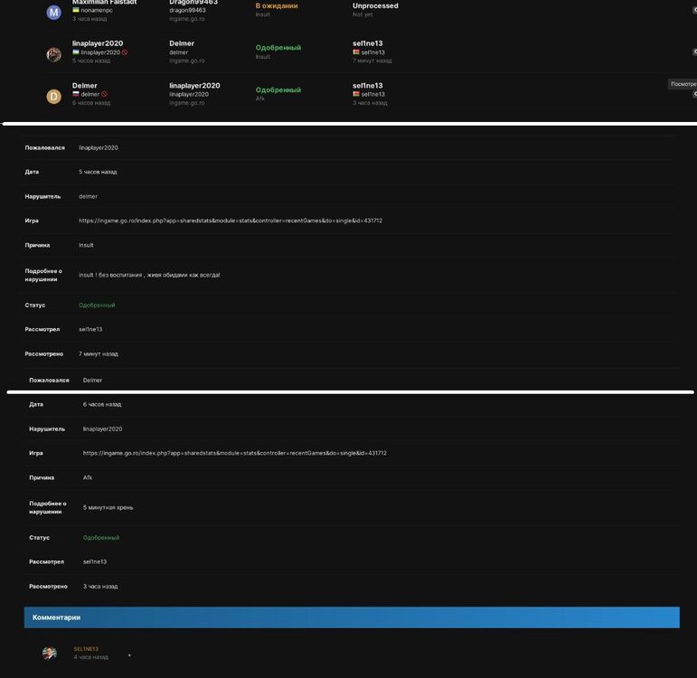This screenshot has height=678, width=697.
Task: Open the SEL1NE13 comment author link
Action: tap(86, 649)
